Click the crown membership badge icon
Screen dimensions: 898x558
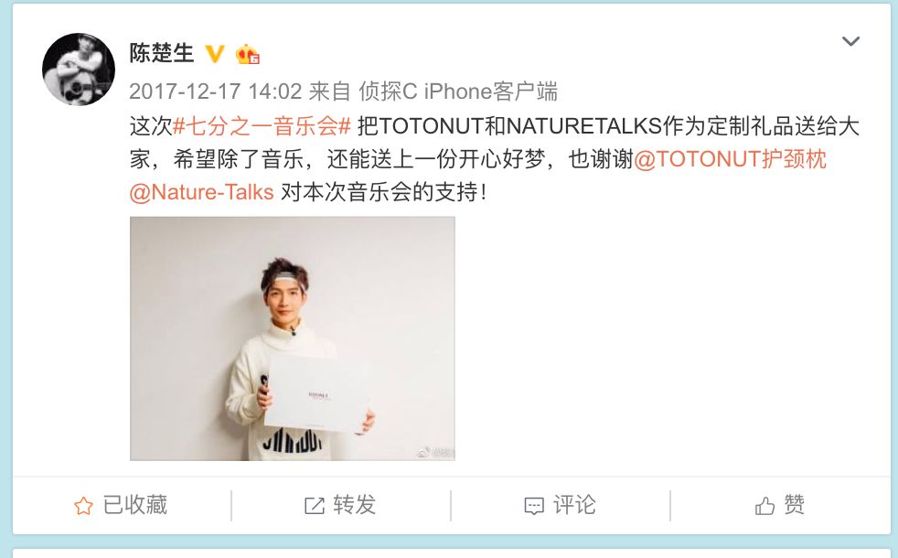(x=248, y=54)
